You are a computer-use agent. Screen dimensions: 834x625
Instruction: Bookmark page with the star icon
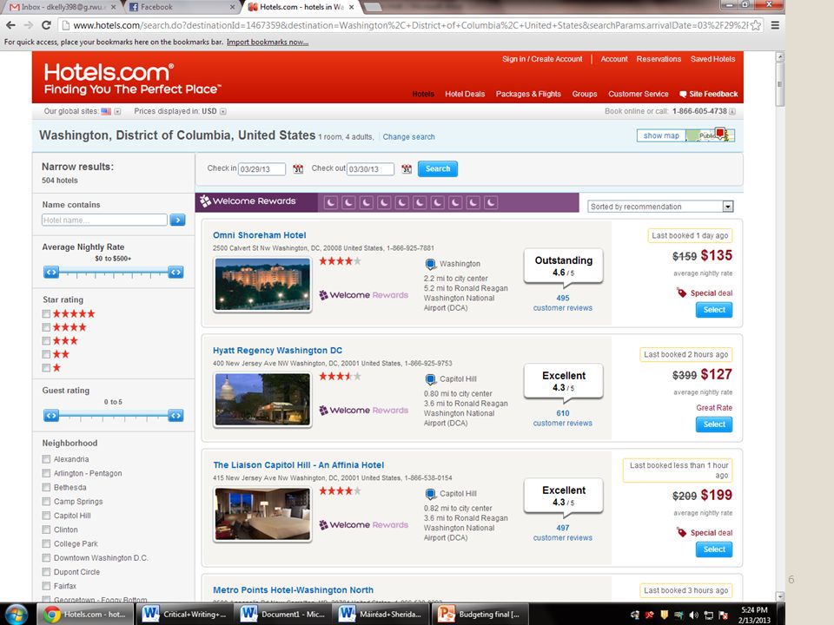755,25
